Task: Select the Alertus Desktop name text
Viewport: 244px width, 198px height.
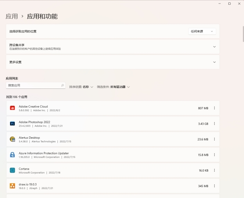Action: (29, 138)
